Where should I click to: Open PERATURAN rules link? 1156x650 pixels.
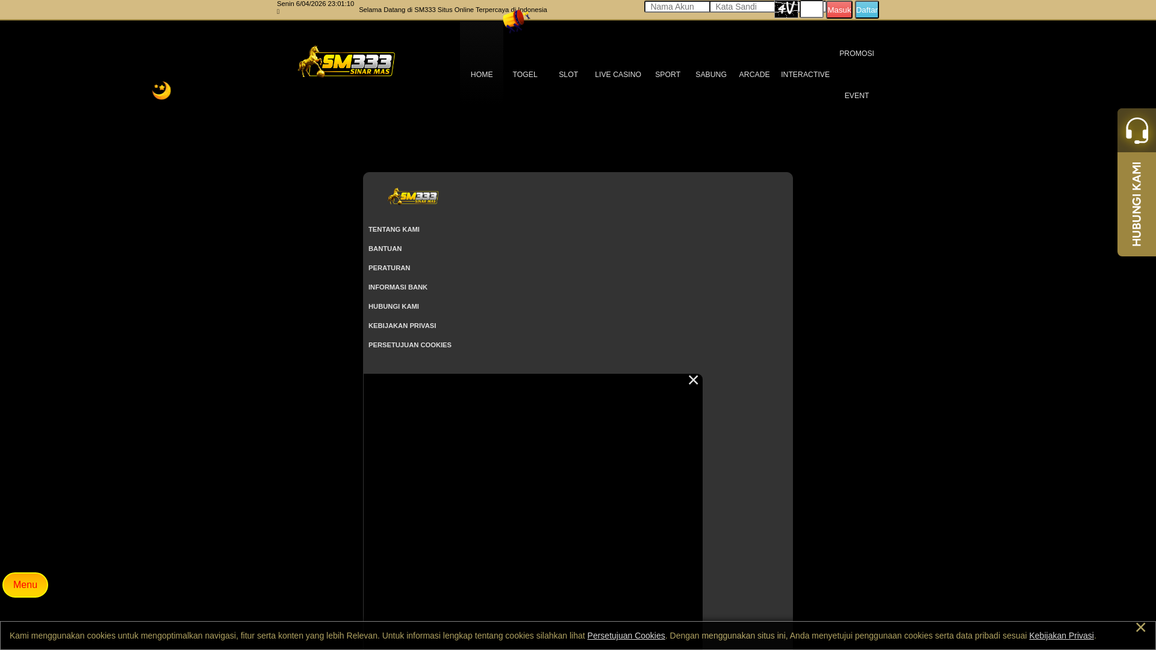tap(389, 268)
